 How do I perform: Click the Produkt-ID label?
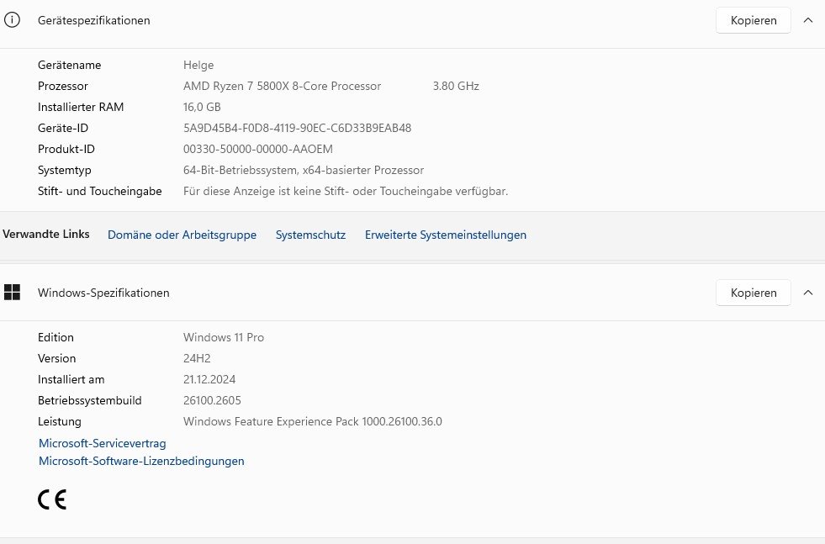point(66,149)
